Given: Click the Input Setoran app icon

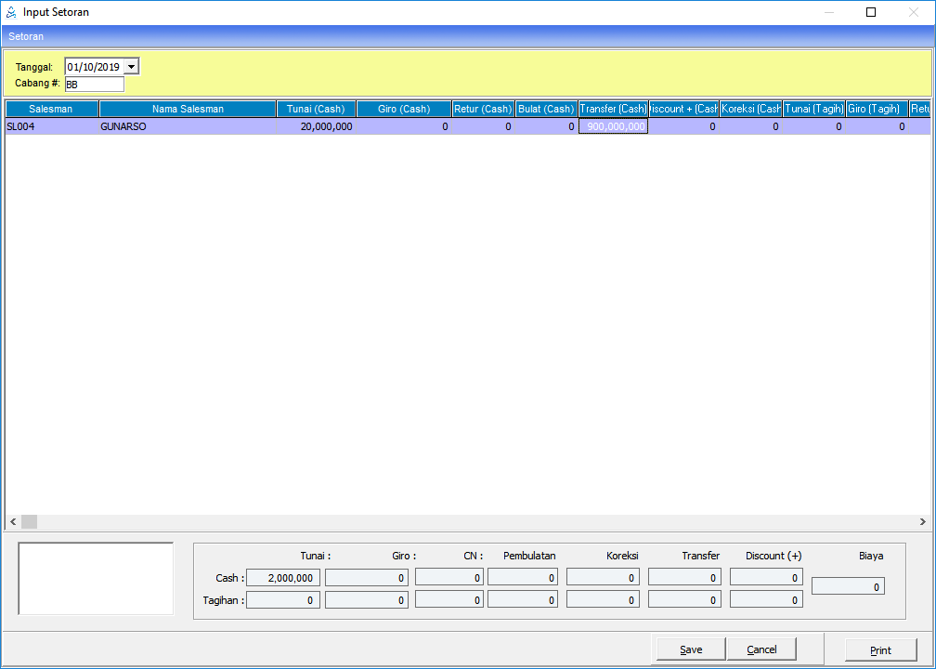Looking at the screenshot, I should coord(11,12).
